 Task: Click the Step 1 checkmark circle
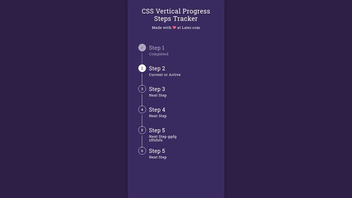click(x=142, y=48)
